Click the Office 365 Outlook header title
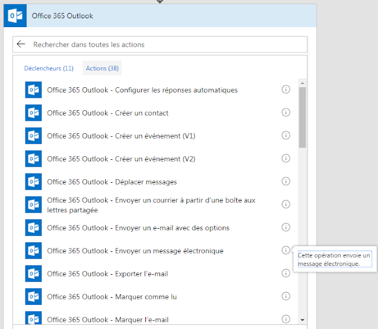 tap(63, 16)
